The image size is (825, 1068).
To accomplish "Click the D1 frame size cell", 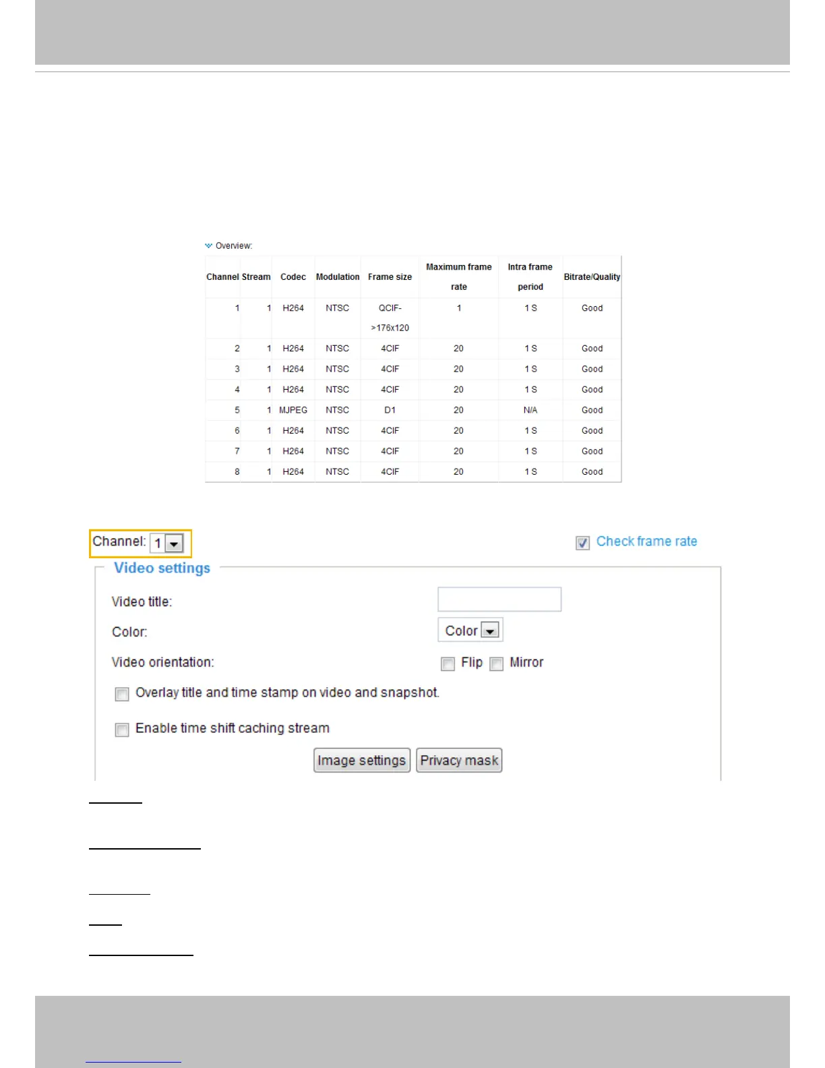I will pos(390,410).
